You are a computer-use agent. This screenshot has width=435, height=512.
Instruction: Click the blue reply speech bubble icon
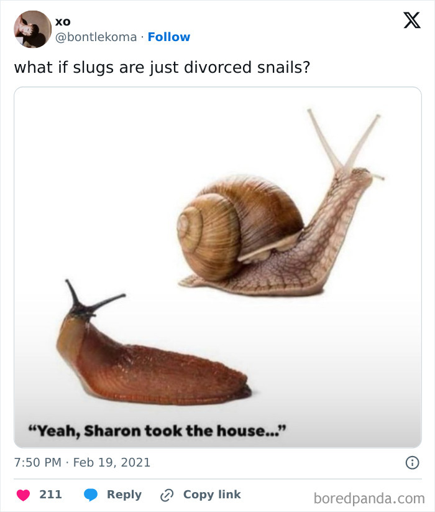tap(91, 495)
